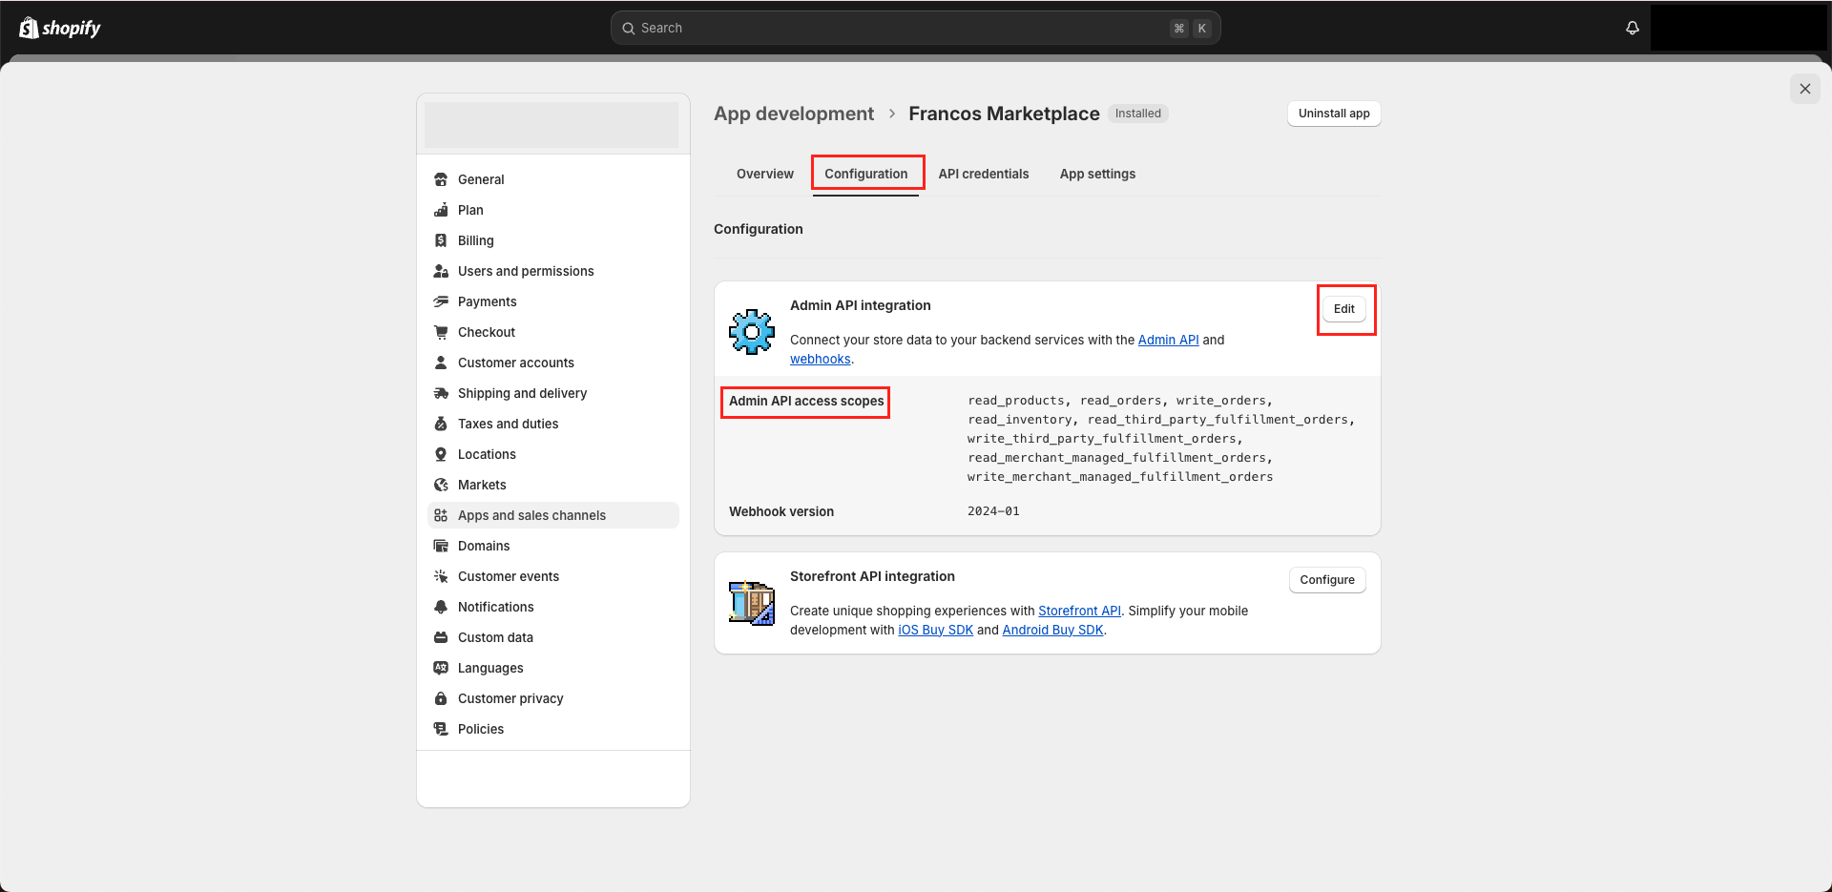Click the search magnifier icon
The height and width of the screenshot is (892, 1832).
coord(629,29)
